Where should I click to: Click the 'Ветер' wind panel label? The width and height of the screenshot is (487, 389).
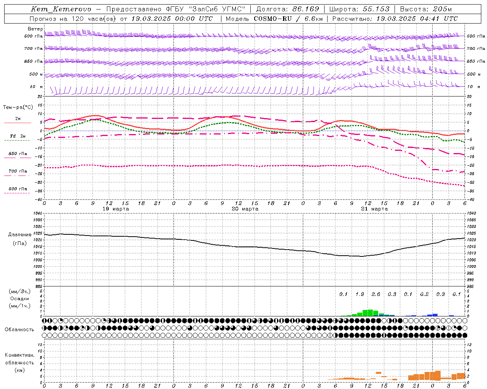point(35,29)
